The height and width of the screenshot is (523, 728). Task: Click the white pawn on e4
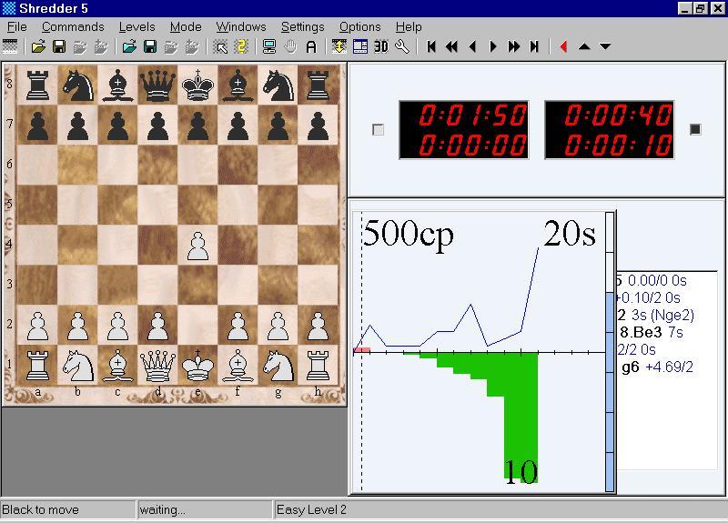(x=197, y=246)
